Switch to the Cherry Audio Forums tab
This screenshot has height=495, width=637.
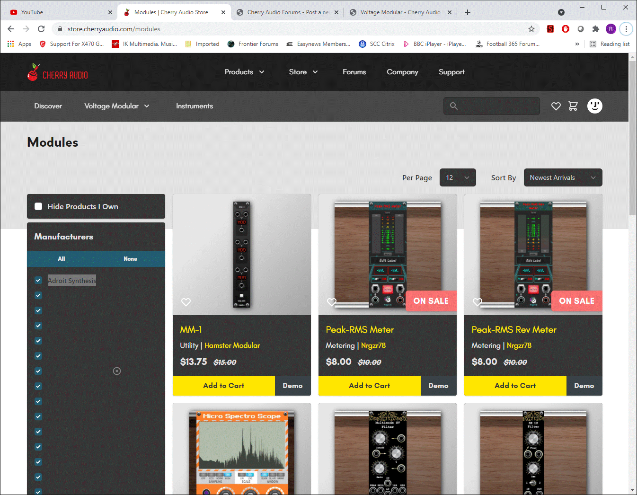288,12
